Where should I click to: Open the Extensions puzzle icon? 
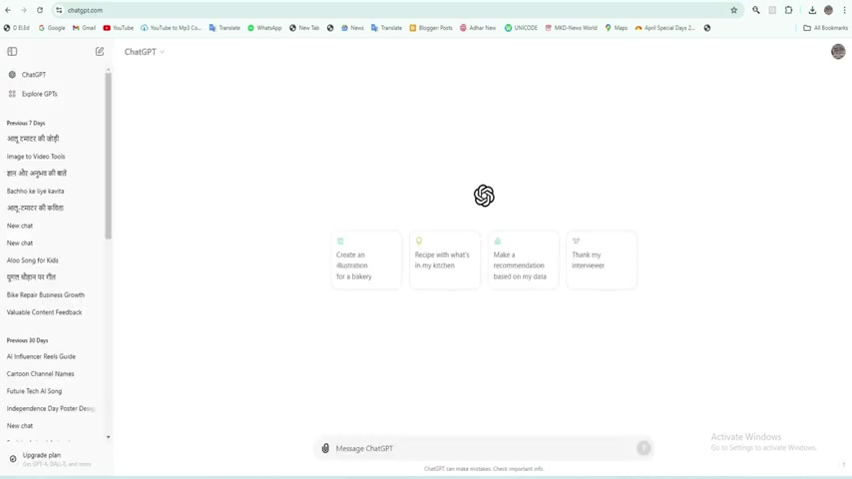[x=788, y=10]
